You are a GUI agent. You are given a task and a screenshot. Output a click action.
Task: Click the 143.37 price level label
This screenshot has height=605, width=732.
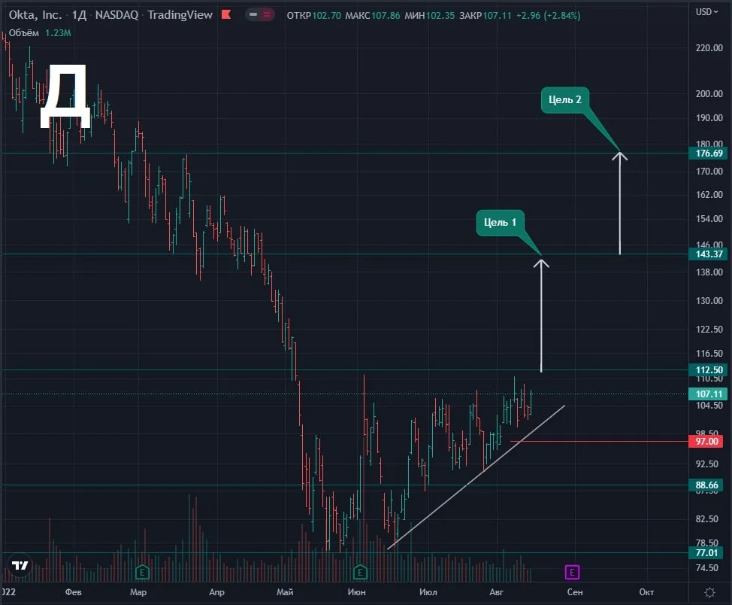point(709,254)
